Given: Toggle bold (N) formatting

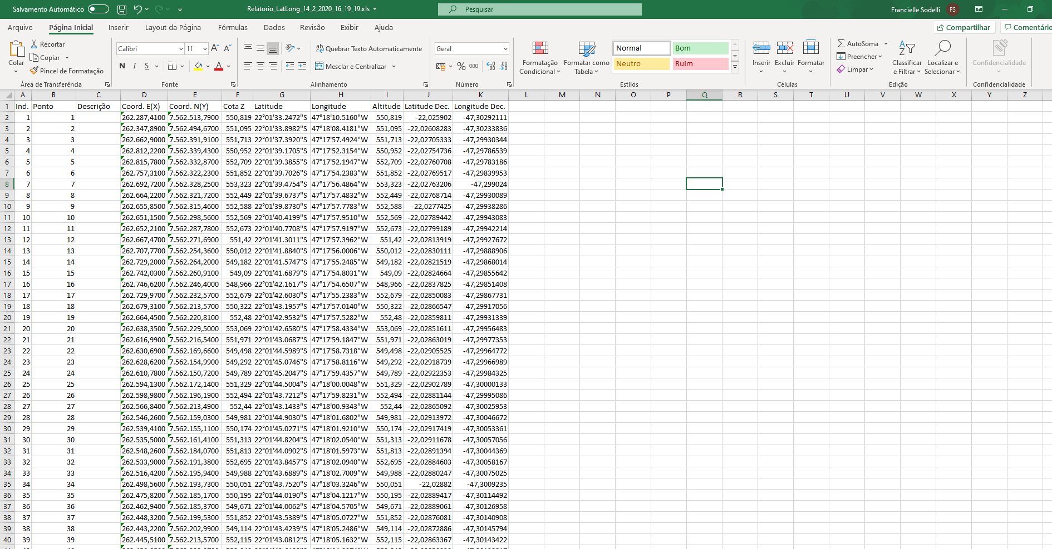Looking at the screenshot, I should [x=122, y=66].
